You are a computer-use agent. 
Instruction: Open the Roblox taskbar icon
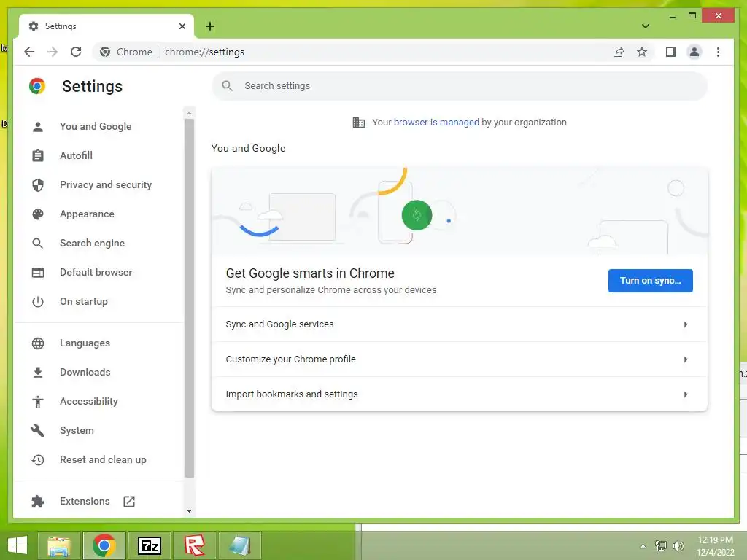[x=194, y=545]
